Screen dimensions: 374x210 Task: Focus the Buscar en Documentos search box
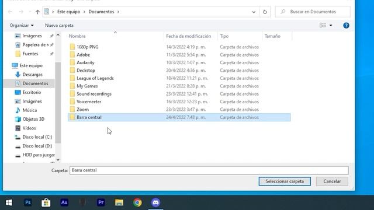click(x=313, y=12)
